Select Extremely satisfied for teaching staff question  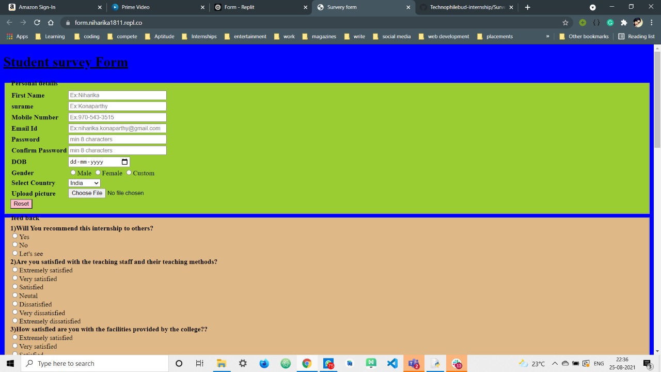(x=15, y=269)
